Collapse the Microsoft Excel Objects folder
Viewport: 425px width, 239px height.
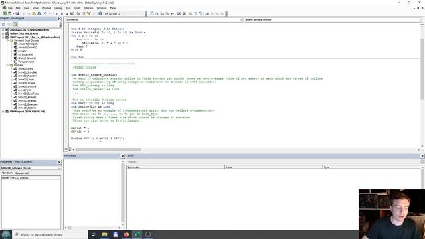point(7,40)
